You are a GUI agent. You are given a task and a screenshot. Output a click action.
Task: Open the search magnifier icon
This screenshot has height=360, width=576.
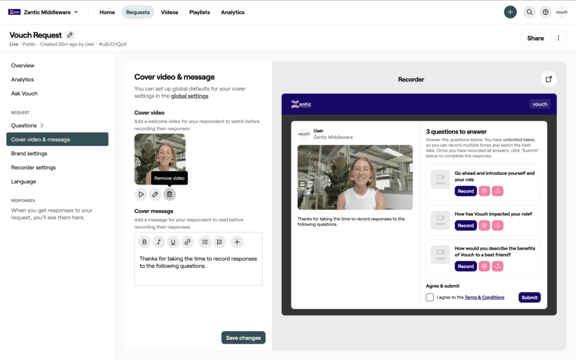coord(529,12)
